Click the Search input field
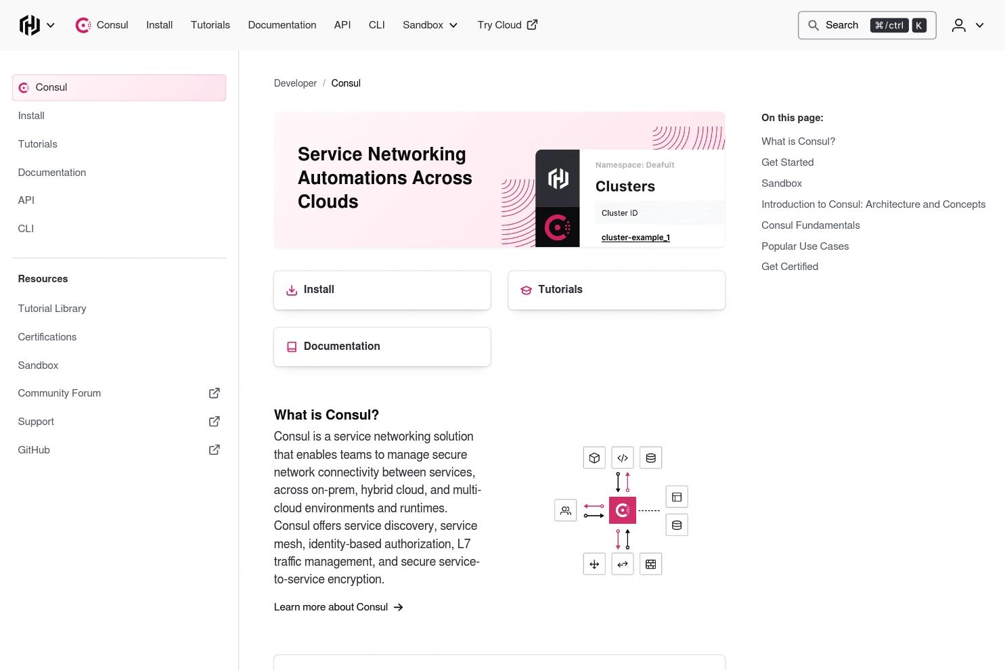This screenshot has height=670, width=1005. tap(867, 25)
